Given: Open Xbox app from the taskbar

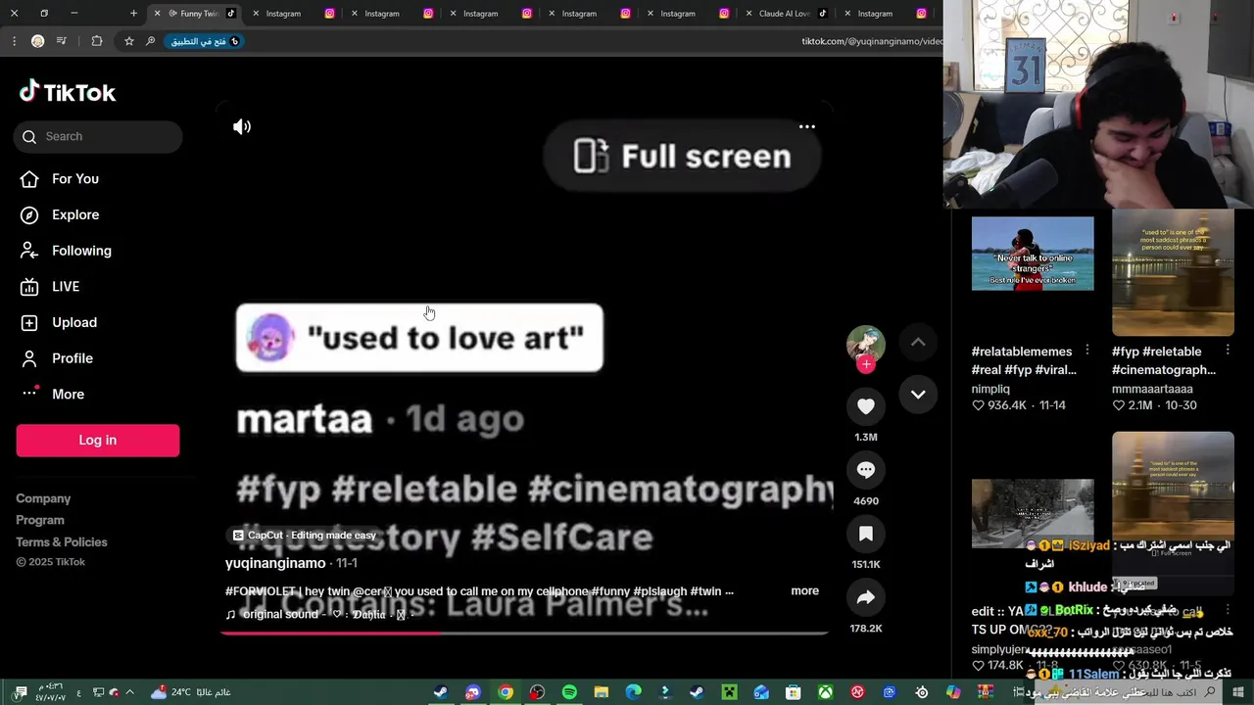Looking at the screenshot, I should (826, 692).
